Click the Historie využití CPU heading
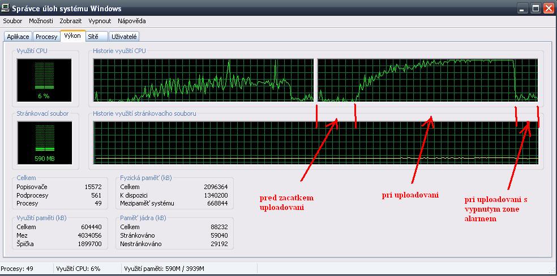 coord(119,51)
